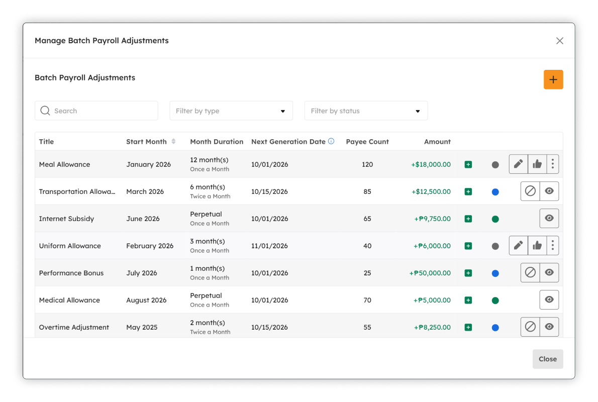Open the Filter by status dropdown

366,111
